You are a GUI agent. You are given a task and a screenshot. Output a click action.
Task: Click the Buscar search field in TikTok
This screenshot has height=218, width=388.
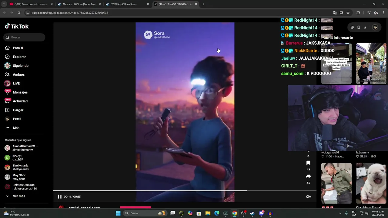pos(25,37)
